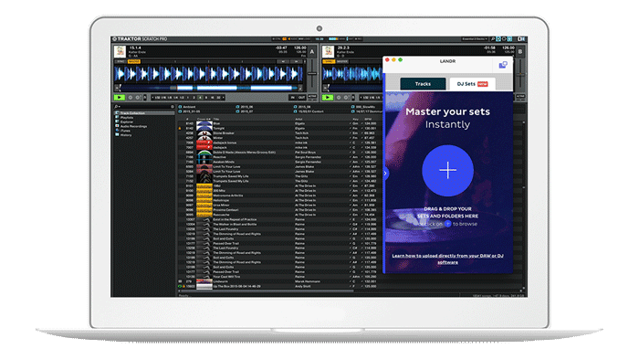The width and height of the screenshot is (639, 359).
Task: Set loop OUT point on Deck A
Action: coord(301,98)
